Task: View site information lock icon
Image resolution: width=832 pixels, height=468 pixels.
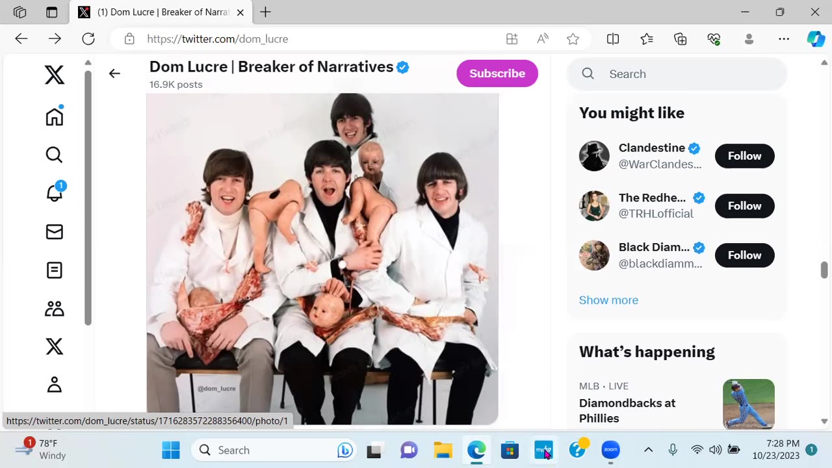Action: [129, 39]
